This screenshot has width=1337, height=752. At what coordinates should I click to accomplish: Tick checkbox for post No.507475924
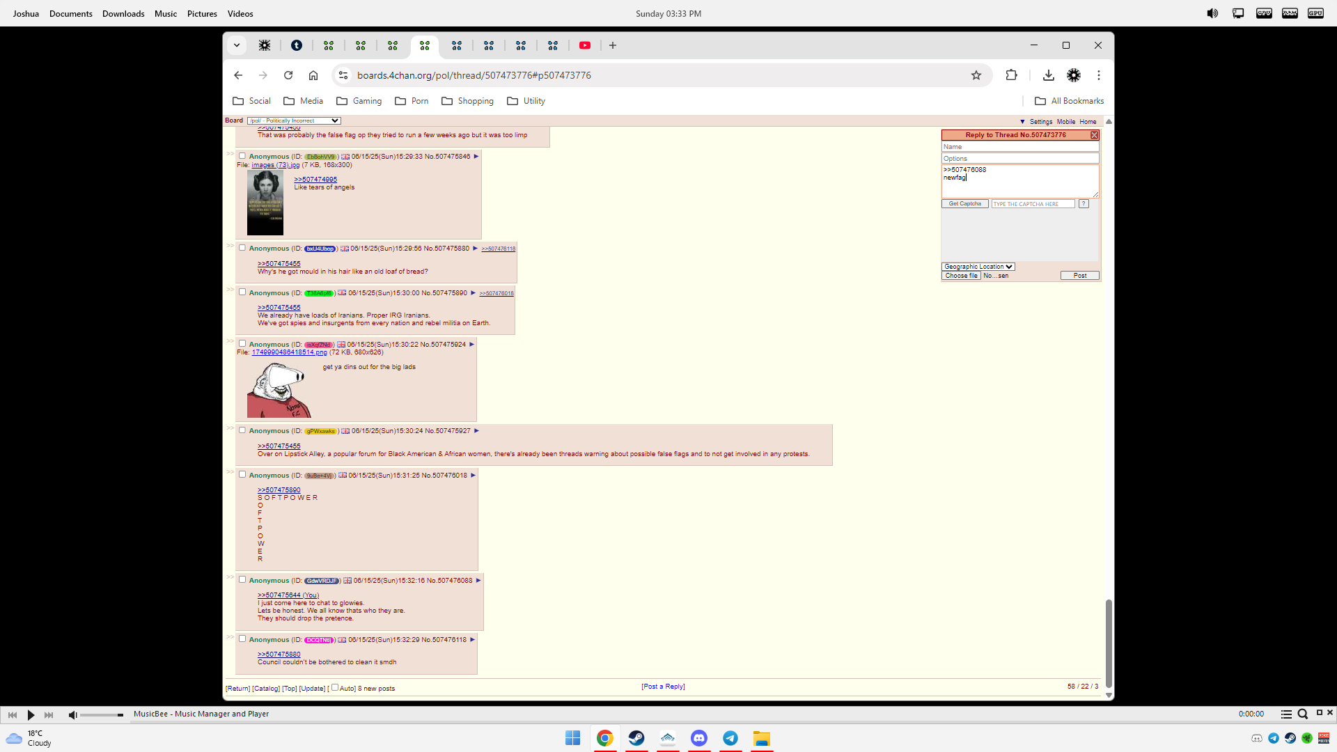tap(242, 344)
